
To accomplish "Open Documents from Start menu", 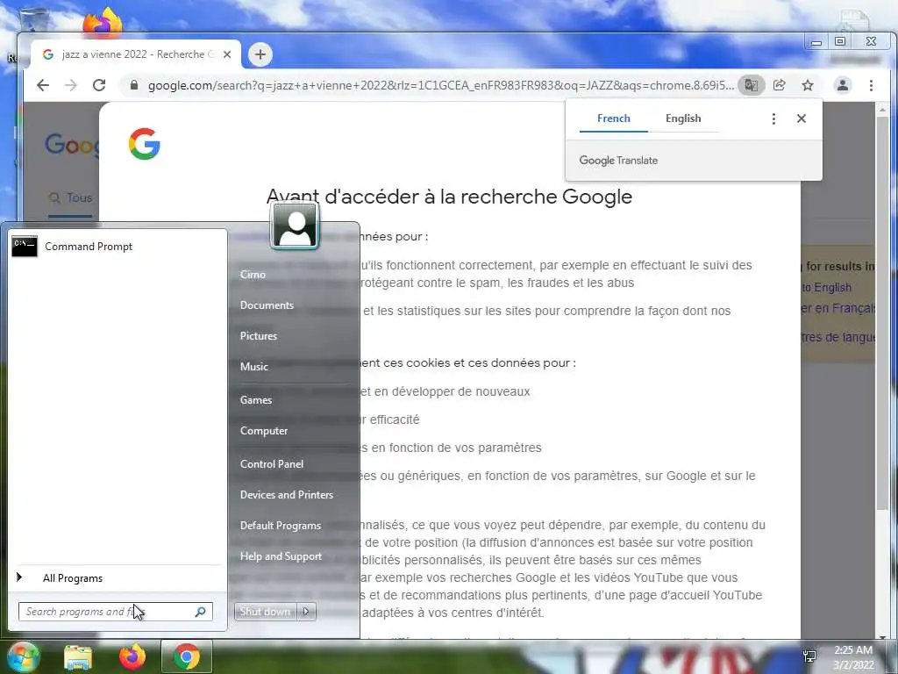I will (x=267, y=305).
